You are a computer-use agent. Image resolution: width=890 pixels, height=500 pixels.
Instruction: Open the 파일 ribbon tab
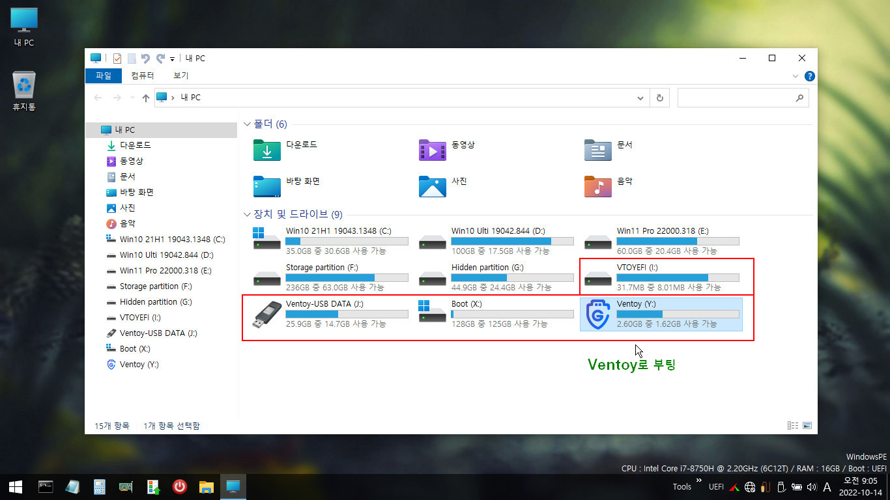(104, 76)
